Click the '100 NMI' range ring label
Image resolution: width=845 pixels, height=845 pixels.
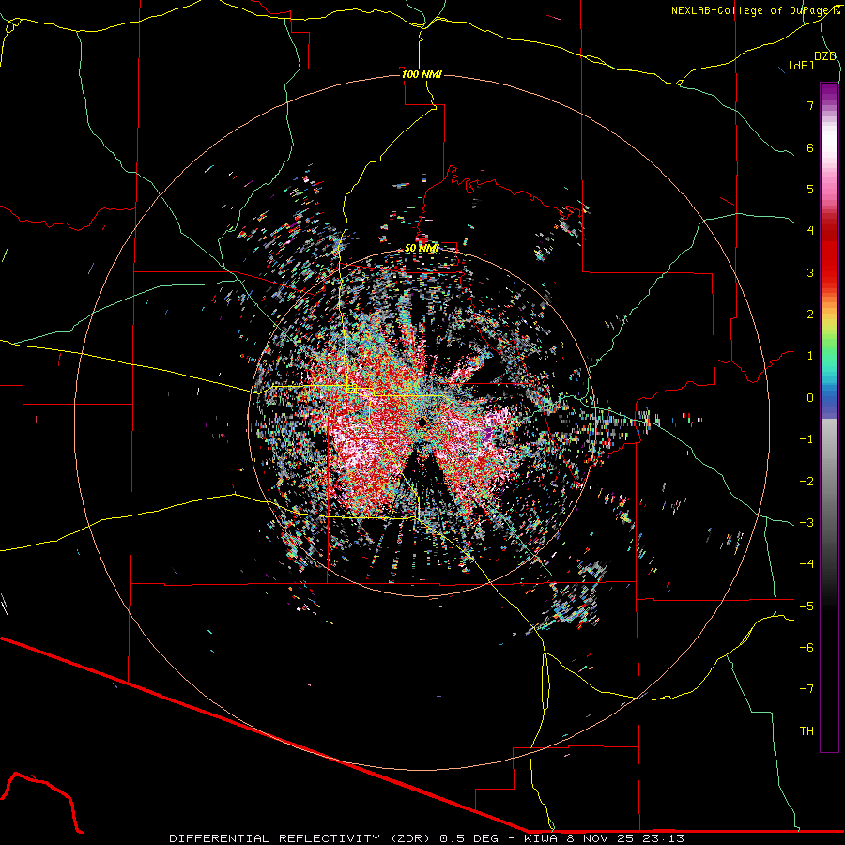pos(422,74)
